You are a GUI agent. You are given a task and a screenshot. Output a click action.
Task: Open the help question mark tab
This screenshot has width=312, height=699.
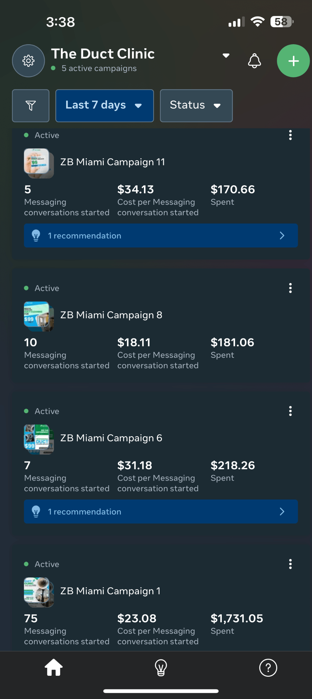pyautogui.click(x=268, y=667)
